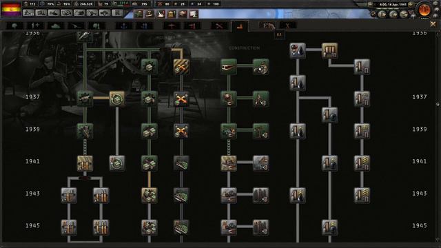Select the 1937 Construction technology
Screen dimensions: 441x248
click(x=229, y=99)
